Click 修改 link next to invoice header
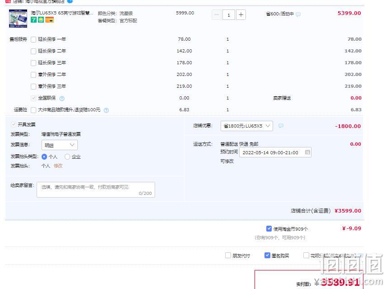387x289 pixels. (58, 166)
